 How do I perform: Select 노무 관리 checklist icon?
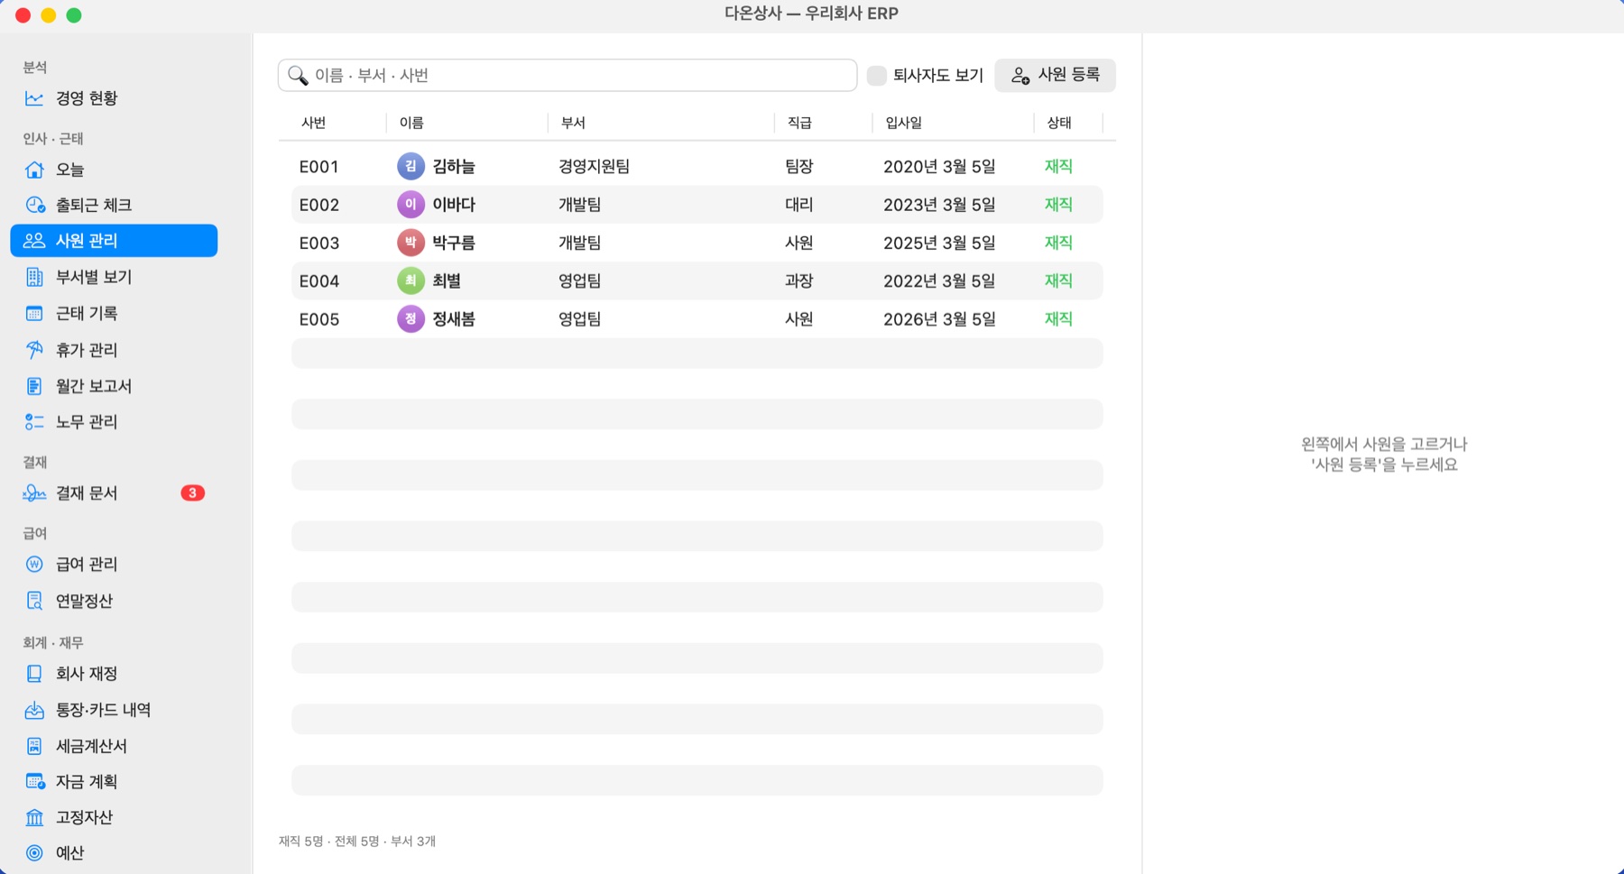34,422
